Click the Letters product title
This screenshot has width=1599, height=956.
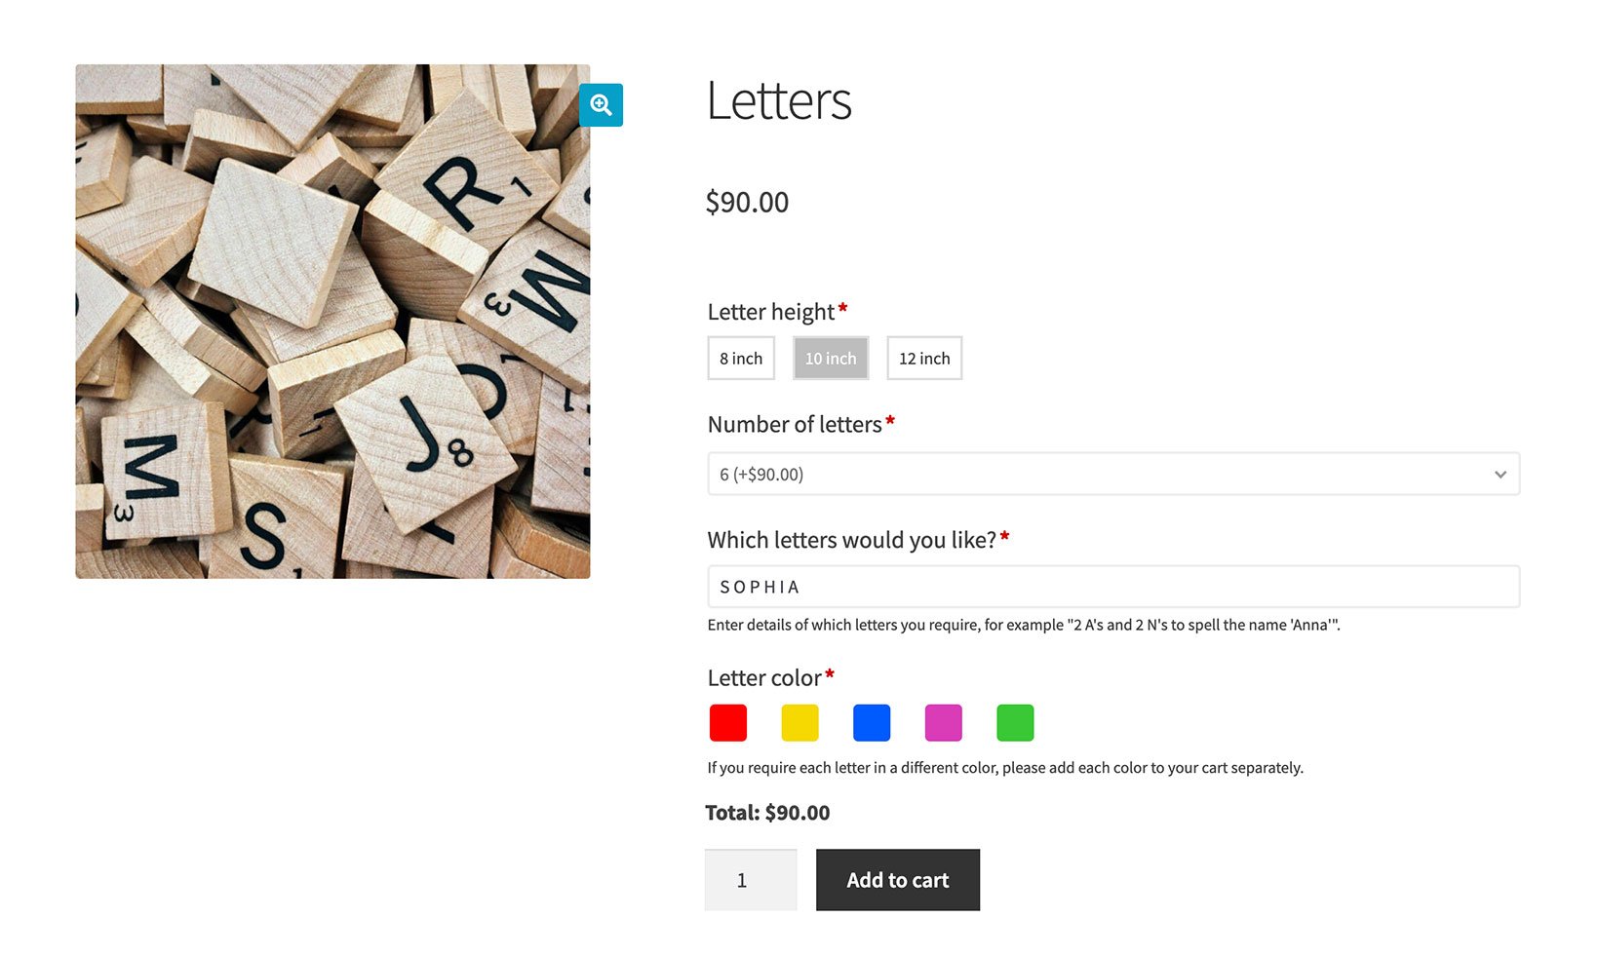779,101
